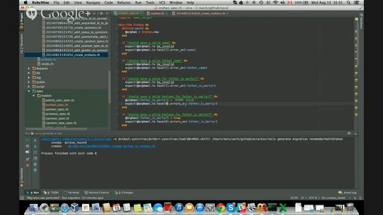The image size is (383, 215).
Task: Open the Event Log button
Action: 348,192
